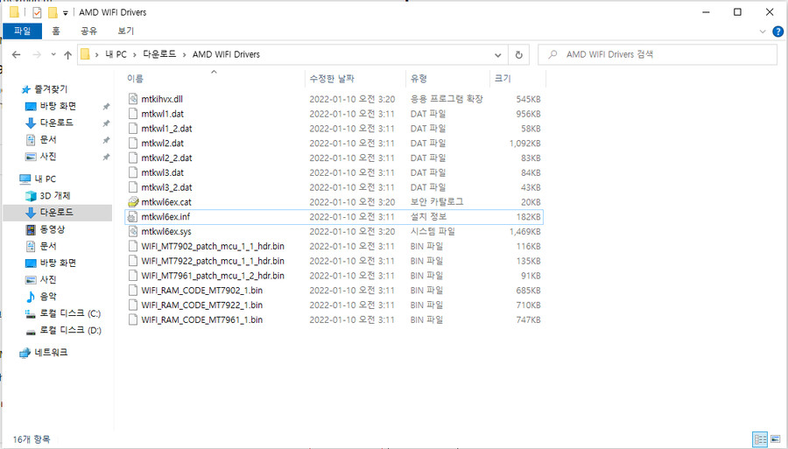Viewport: 788px width, 449px height.
Task: Select the mtkwl2_2.dat file icon
Action: (133, 158)
